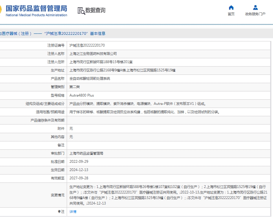Screen dimensions: 273x218
Task: Click the 注册人名称 field label
Action: (x=56, y=54)
